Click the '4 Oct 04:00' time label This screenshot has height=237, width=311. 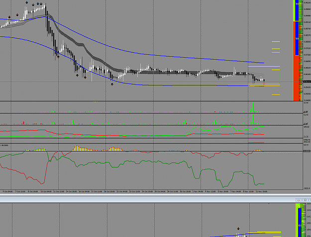8,191
